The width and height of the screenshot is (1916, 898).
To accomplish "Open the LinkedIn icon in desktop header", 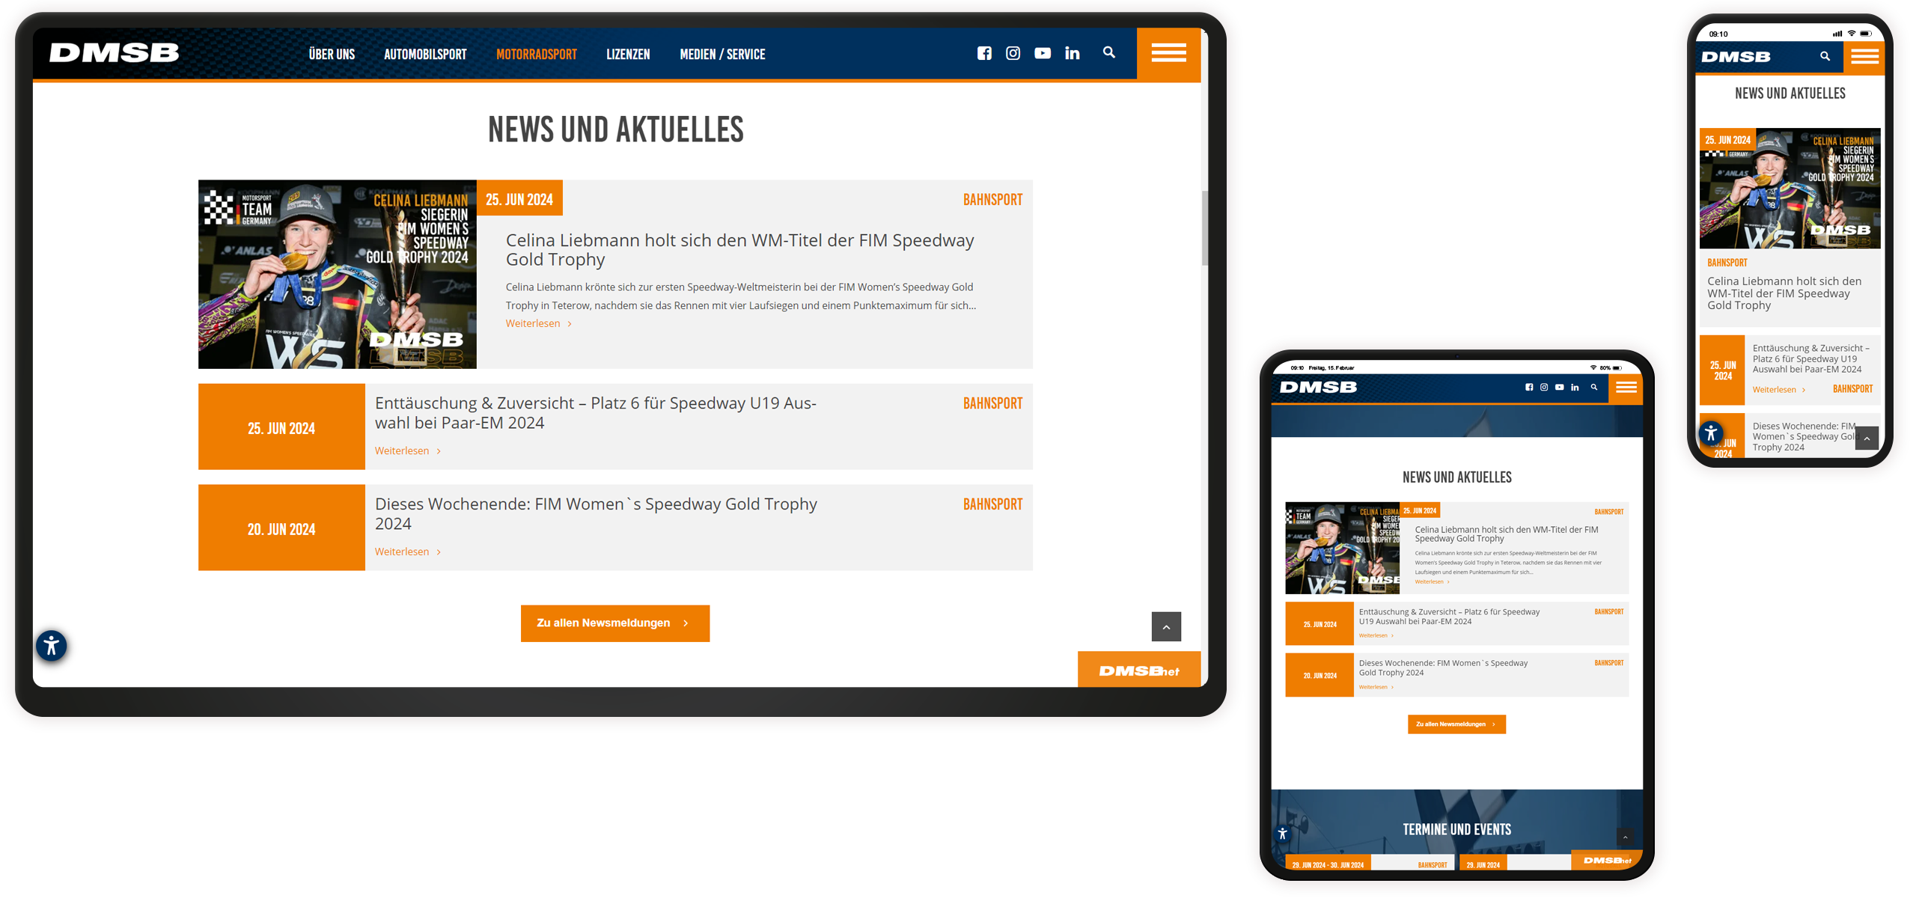I will (x=1072, y=53).
